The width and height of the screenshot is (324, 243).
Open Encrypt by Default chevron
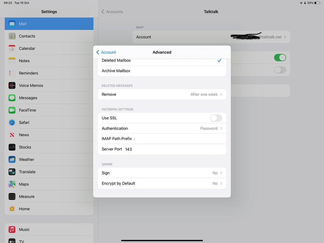click(x=221, y=183)
